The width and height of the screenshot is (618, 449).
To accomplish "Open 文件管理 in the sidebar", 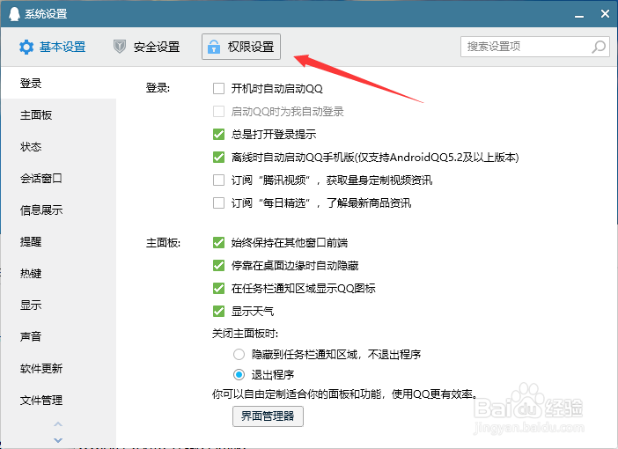I will [59, 400].
